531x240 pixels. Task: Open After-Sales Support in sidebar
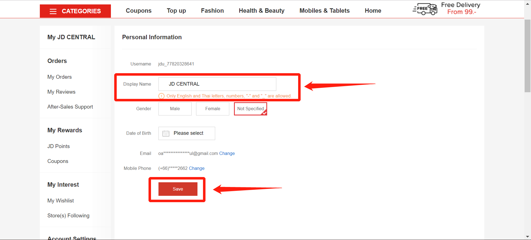coord(70,107)
